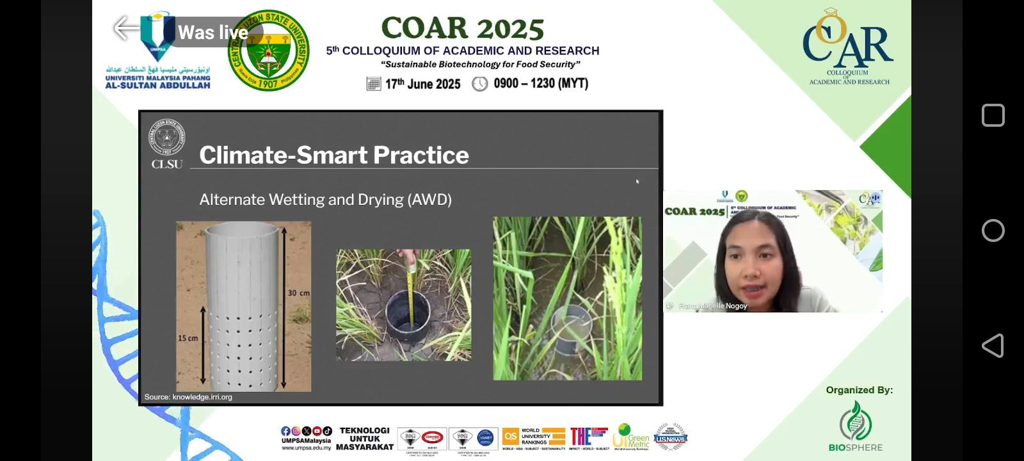Screen dimensions: 1024x461
Task: Click the 'Climate-Smart Practice' slide title
Action: point(334,155)
